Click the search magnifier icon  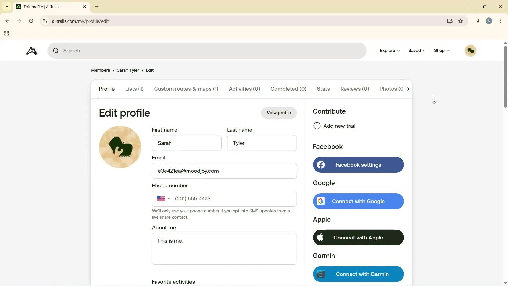pos(56,51)
